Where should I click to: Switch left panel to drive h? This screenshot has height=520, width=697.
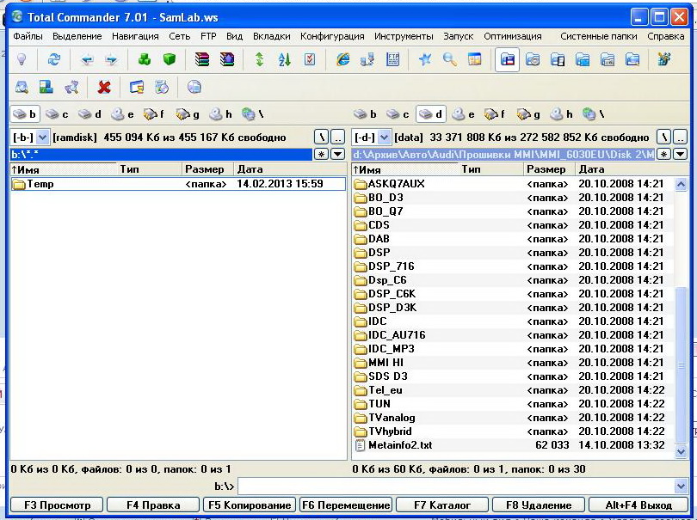220,114
